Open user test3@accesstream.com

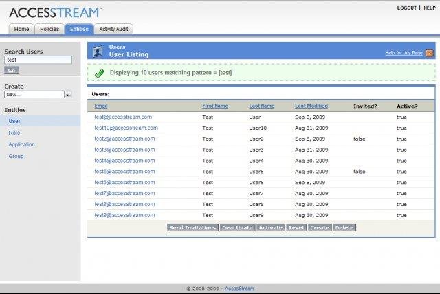[124, 150]
